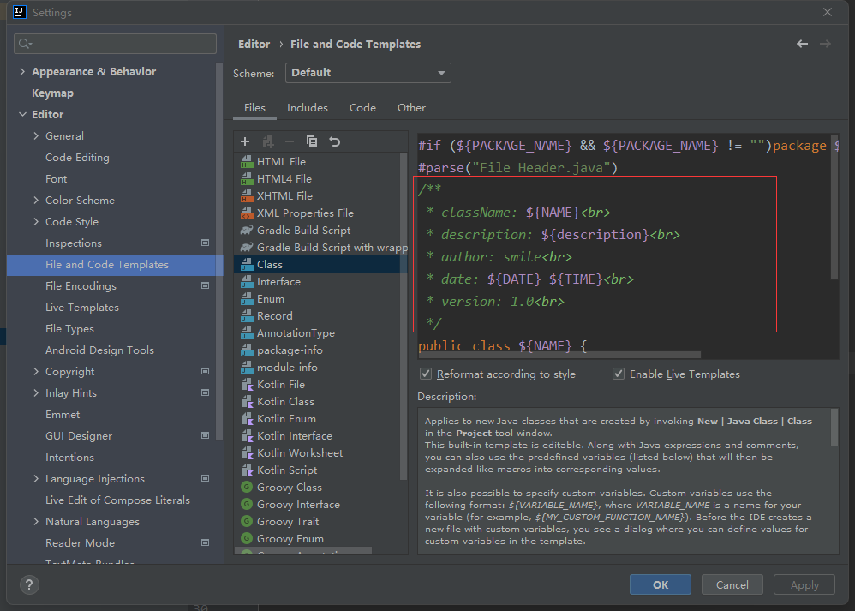Click the Groovy Trait green icon

247,522
